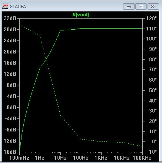The width and height of the screenshot is (162, 163).
Task: Click the GLACFA window title text
Action: 18,7
